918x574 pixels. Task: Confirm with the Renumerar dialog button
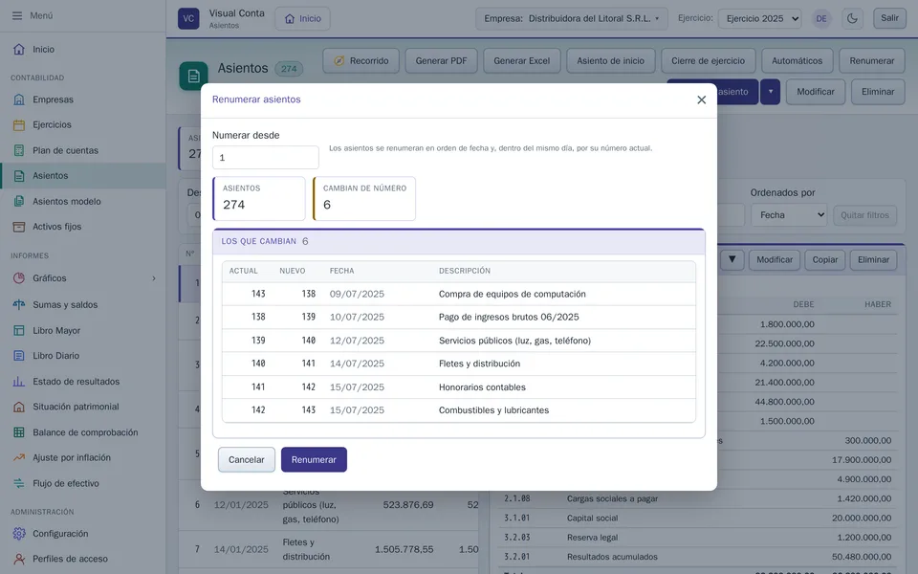314,460
